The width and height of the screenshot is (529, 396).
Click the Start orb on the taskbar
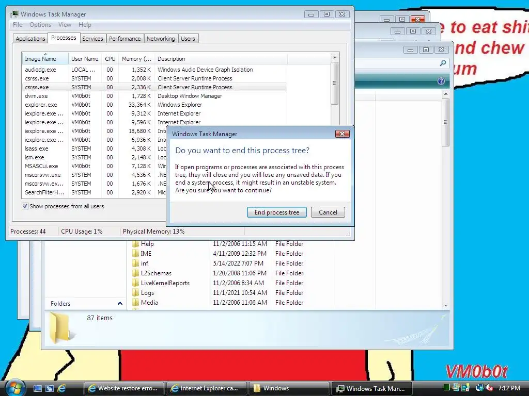coord(14,388)
